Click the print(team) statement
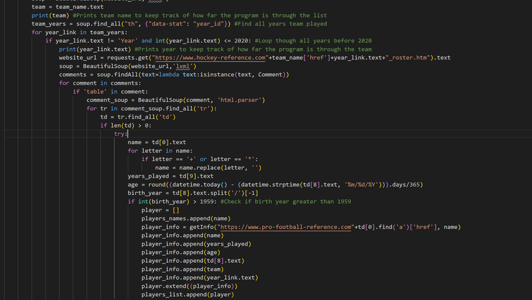This screenshot has height=300, width=532. point(50,15)
